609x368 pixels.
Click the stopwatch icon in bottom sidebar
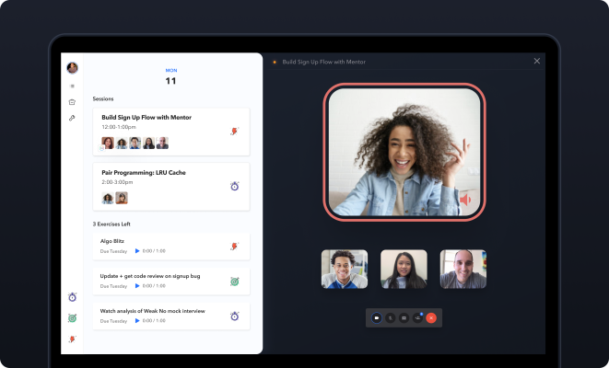click(72, 297)
